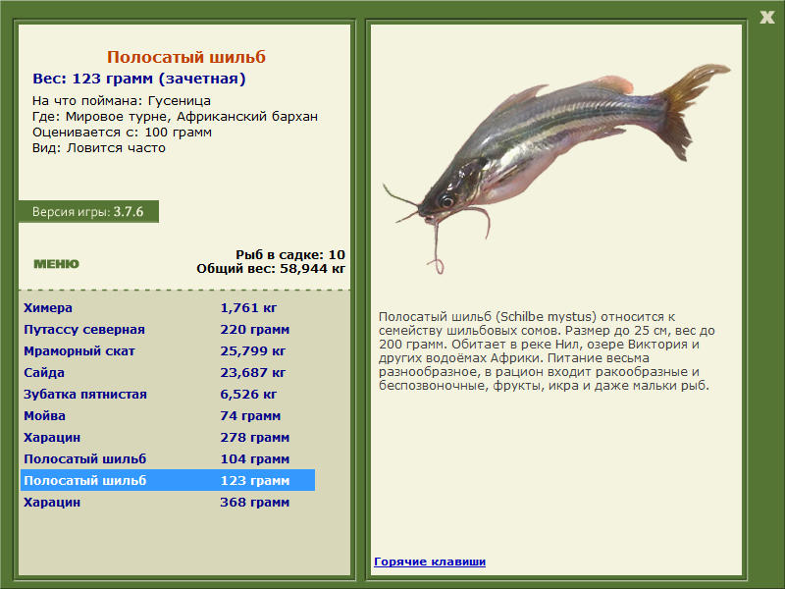
Task: Click the Версия игры: 3.7.6 label
Action: (88, 212)
